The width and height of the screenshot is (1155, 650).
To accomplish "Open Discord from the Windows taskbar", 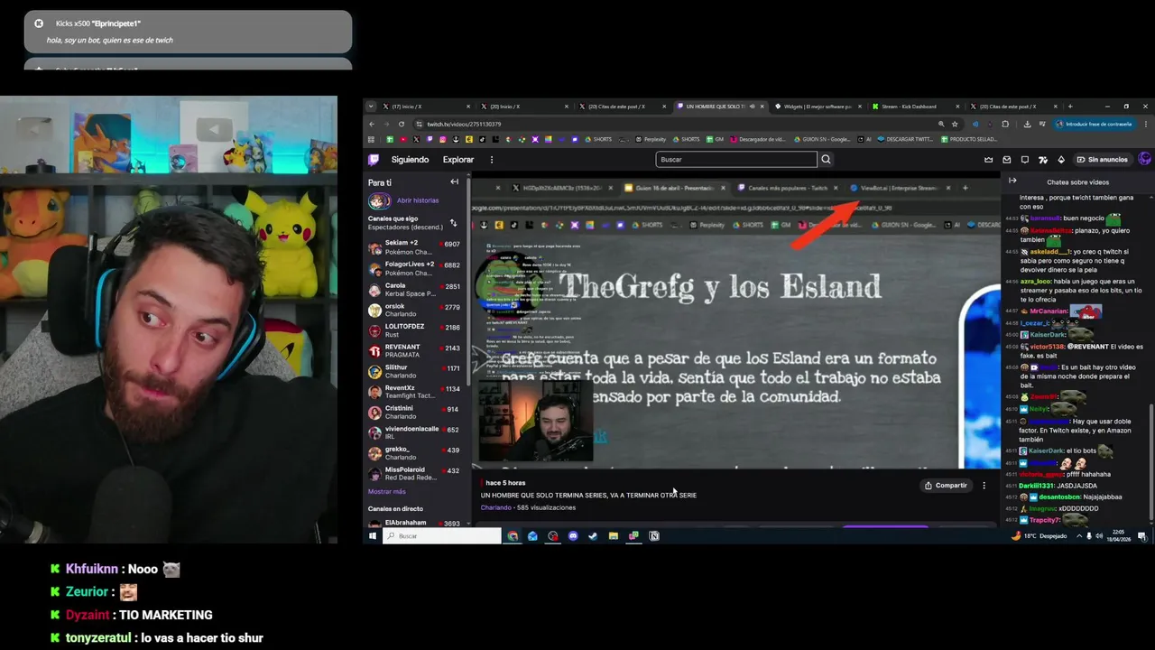I will pyautogui.click(x=573, y=536).
